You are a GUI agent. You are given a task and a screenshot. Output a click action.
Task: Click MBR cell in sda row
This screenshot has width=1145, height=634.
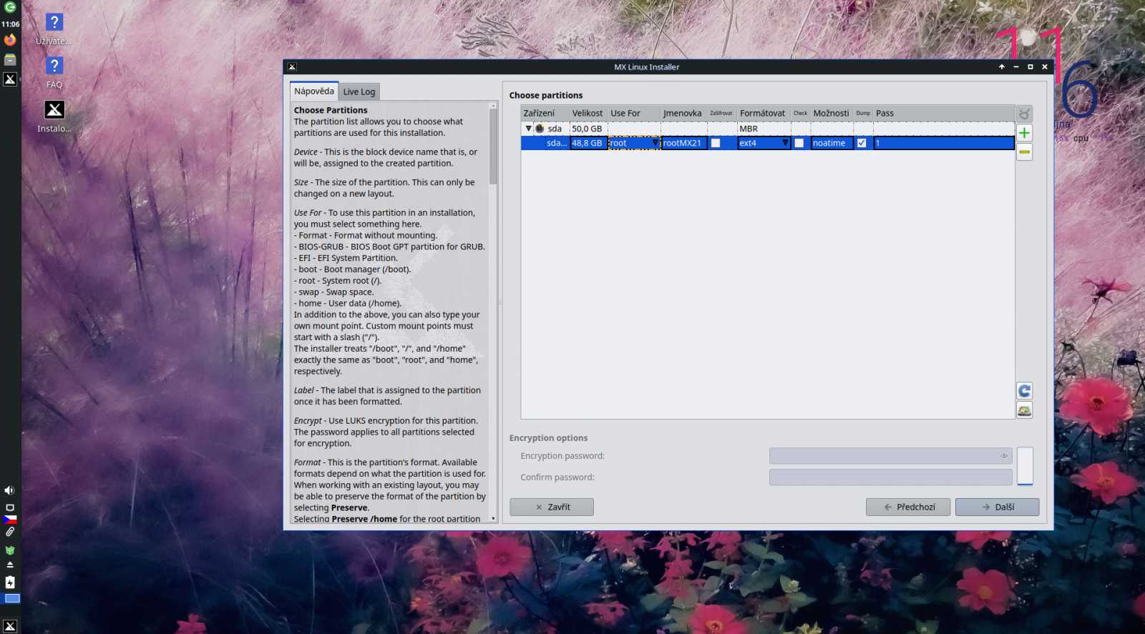(763, 129)
